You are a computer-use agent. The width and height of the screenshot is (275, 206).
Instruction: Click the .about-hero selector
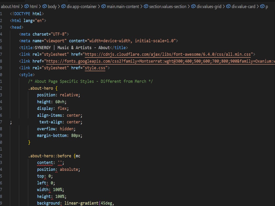click(x=40, y=88)
